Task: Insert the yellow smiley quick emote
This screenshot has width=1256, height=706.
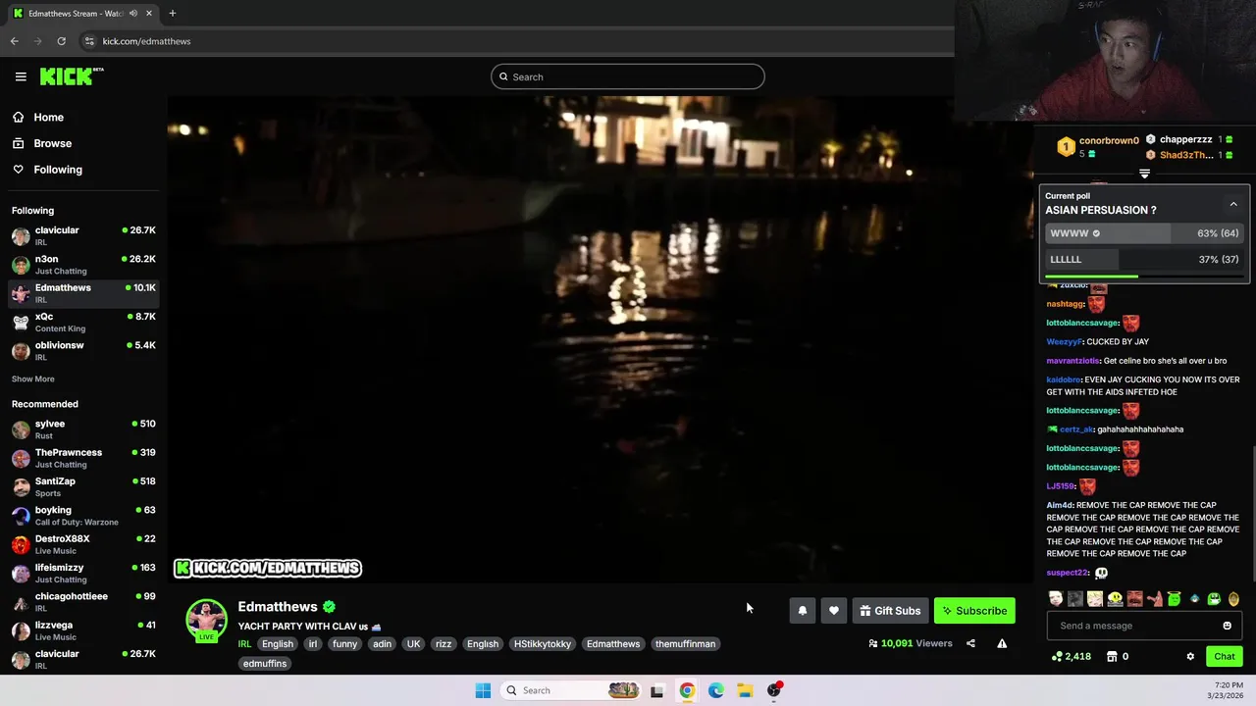Action: [1115, 599]
